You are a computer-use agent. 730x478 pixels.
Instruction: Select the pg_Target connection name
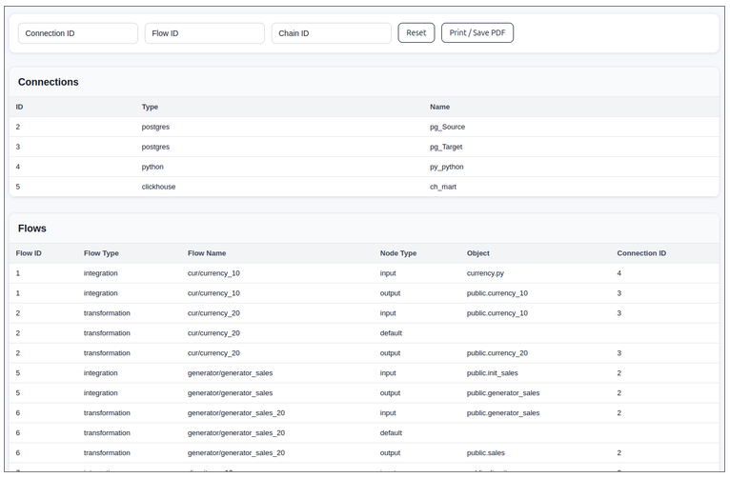click(446, 147)
